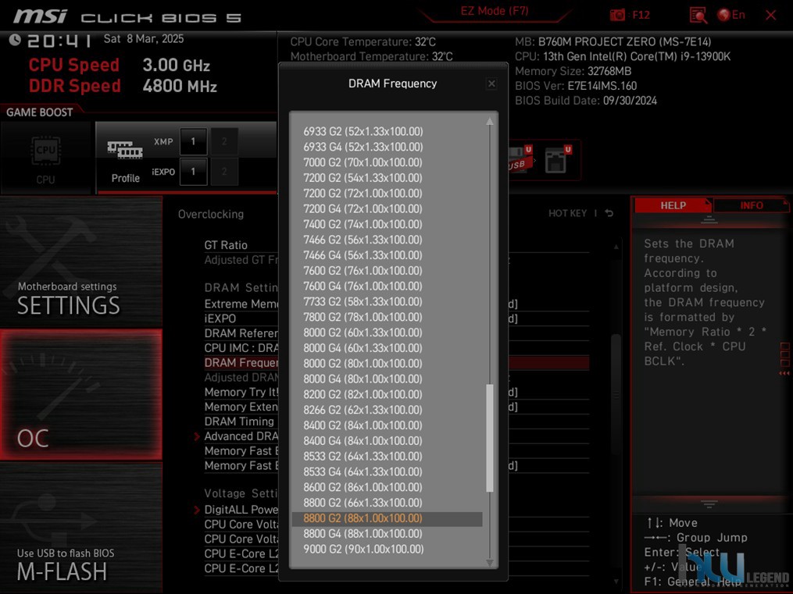Select 8400 G2 (84x1.00x100.00)
Image resolution: width=793 pixels, height=594 pixels.
tap(363, 425)
